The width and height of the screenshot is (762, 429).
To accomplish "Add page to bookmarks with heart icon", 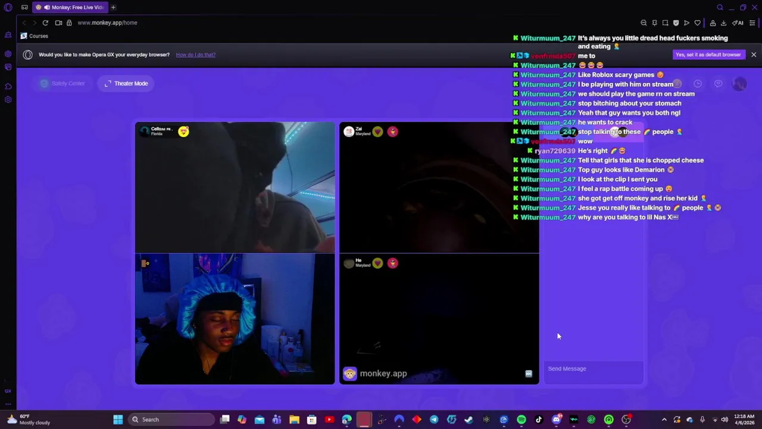I will coord(697,23).
